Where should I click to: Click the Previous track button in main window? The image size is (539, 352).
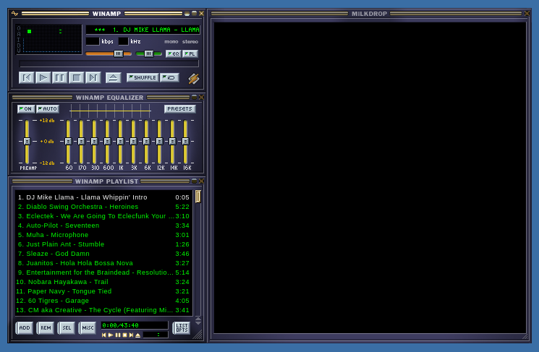27,77
